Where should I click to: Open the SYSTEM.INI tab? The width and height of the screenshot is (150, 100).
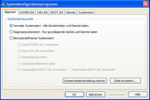[27, 12]
